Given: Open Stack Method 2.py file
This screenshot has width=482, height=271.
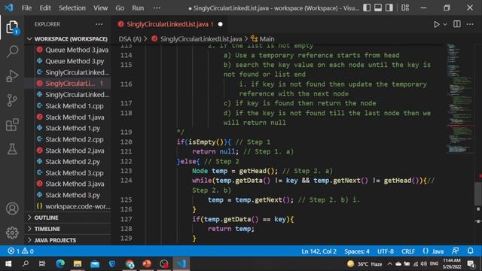Looking at the screenshot, I should click(x=72, y=162).
